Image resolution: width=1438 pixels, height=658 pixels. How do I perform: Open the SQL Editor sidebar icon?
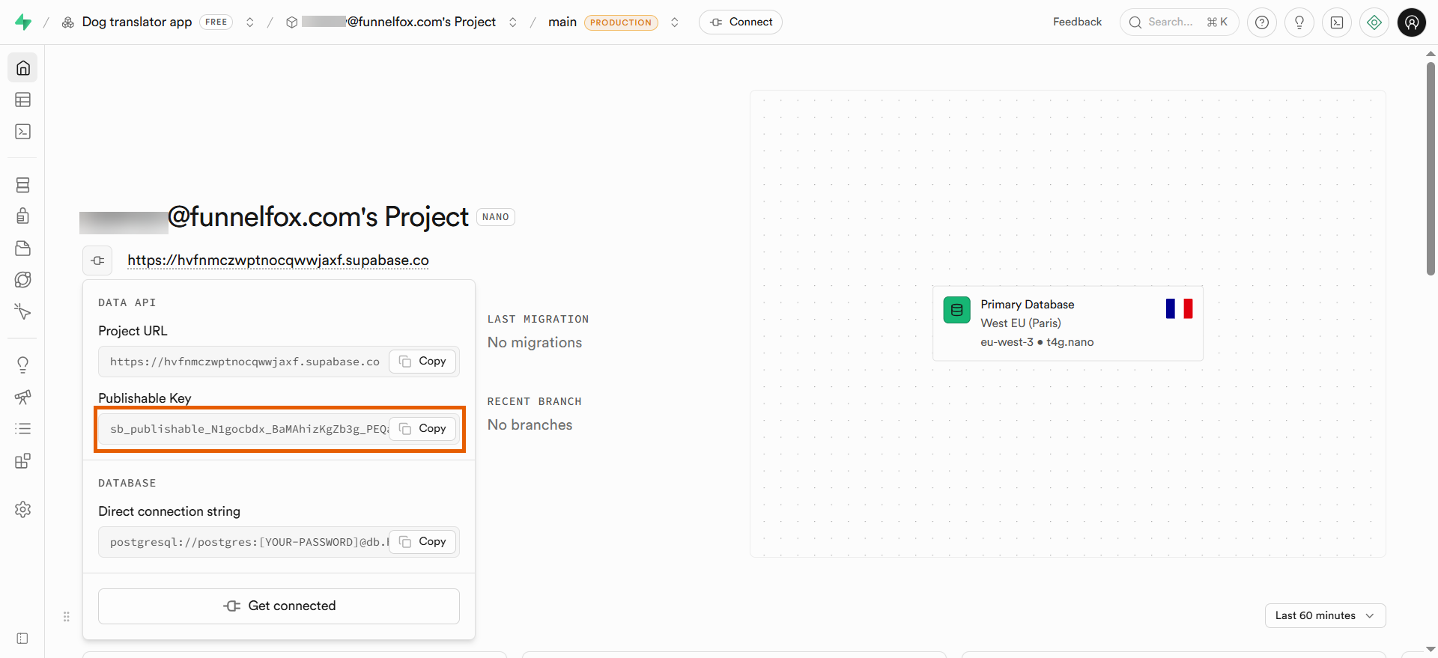(x=23, y=132)
